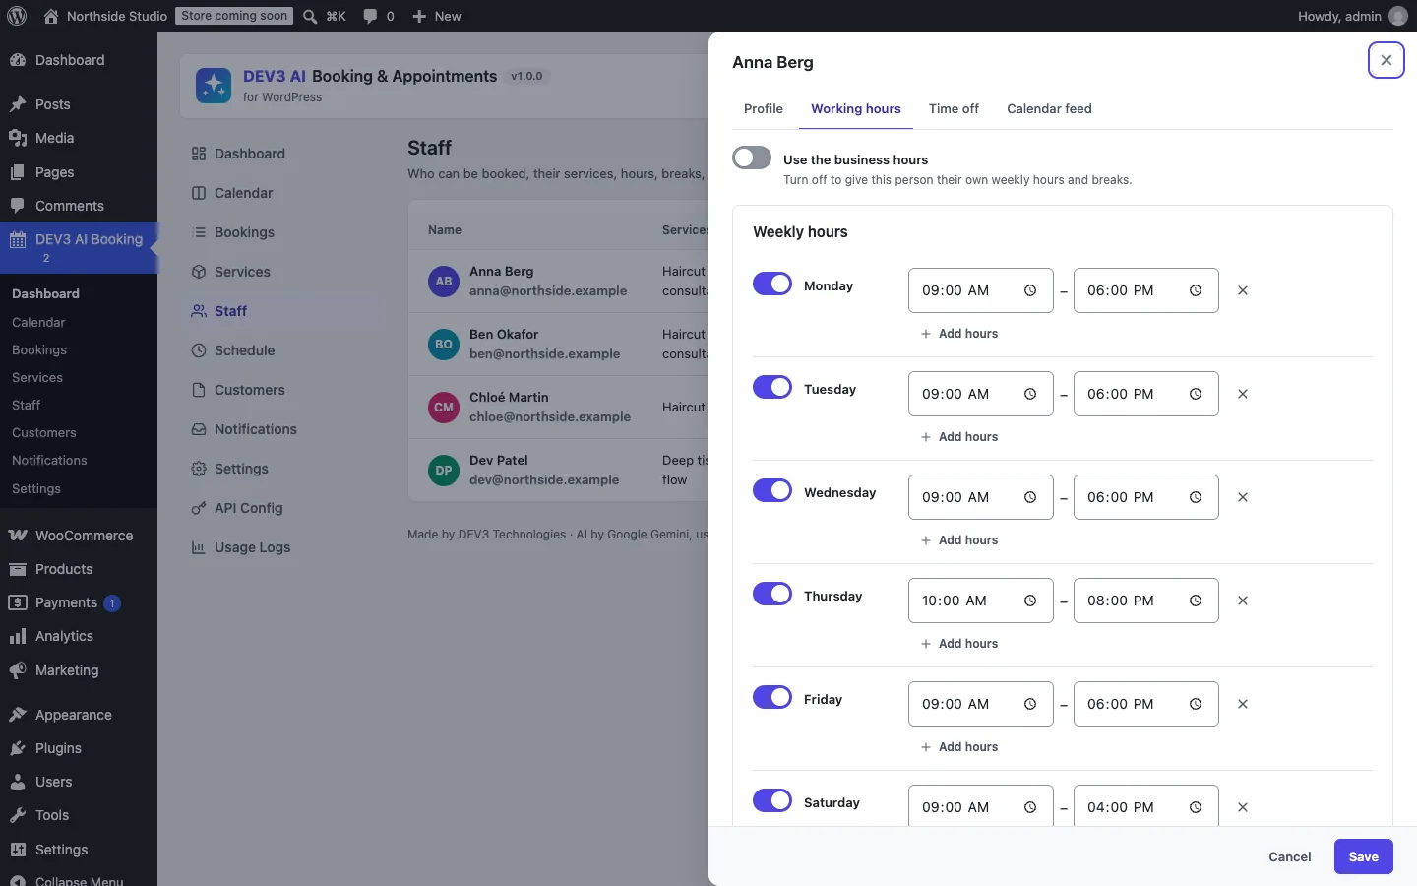The image size is (1417, 886).
Task: Click the WordPress logo in admin bar
Action: coord(17,16)
